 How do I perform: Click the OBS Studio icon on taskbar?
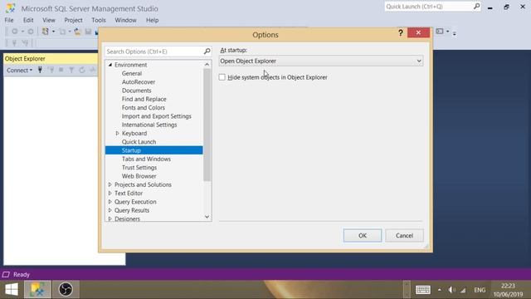point(66,290)
